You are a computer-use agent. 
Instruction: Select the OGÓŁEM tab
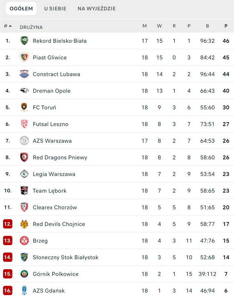point(21,9)
